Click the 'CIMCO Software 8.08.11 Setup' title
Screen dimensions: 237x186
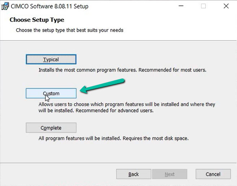pyautogui.click(x=50, y=7)
